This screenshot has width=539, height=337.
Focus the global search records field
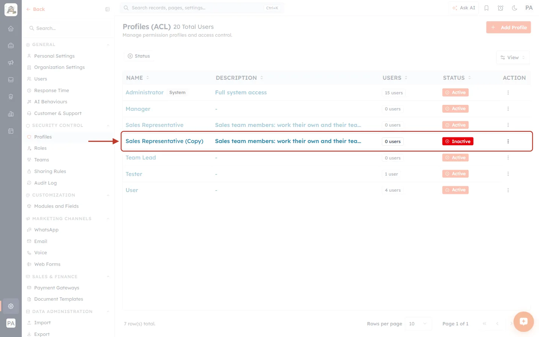(x=202, y=8)
